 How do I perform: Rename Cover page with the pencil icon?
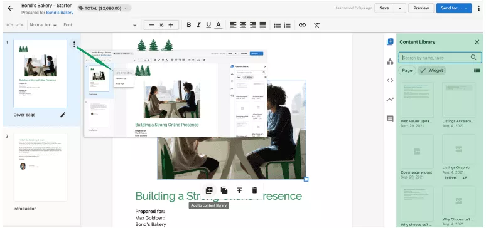[x=63, y=115]
